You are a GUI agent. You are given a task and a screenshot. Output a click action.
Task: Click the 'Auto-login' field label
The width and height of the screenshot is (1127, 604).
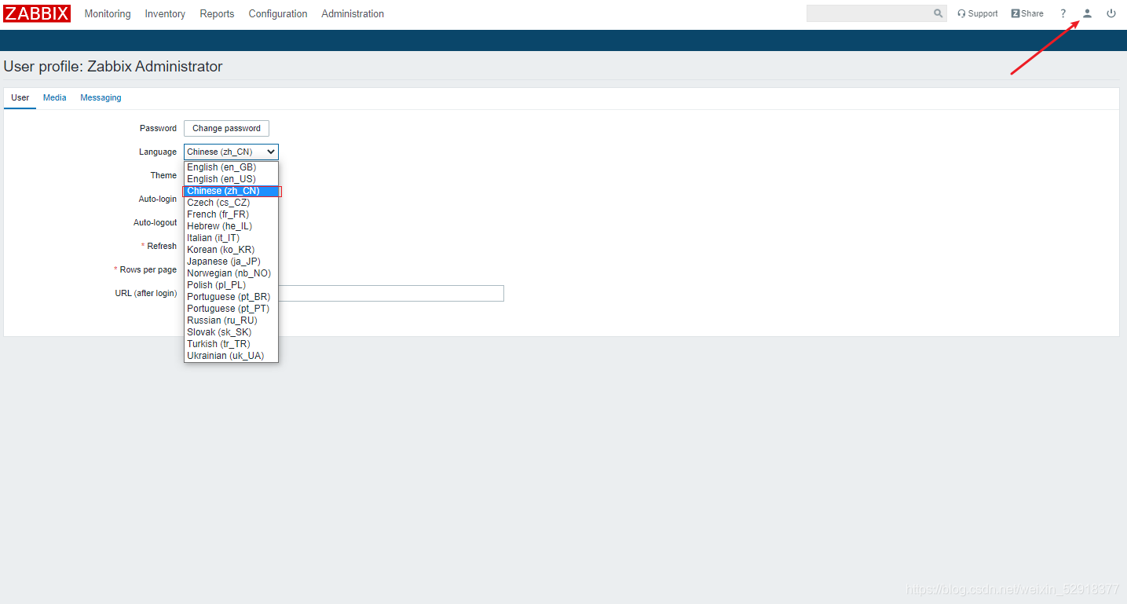[x=158, y=199]
